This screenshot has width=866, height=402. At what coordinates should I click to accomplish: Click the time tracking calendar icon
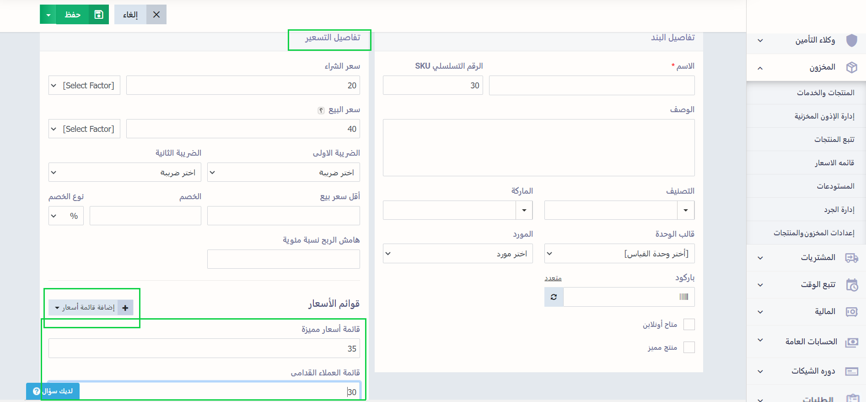pyautogui.click(x=851, y=285)
